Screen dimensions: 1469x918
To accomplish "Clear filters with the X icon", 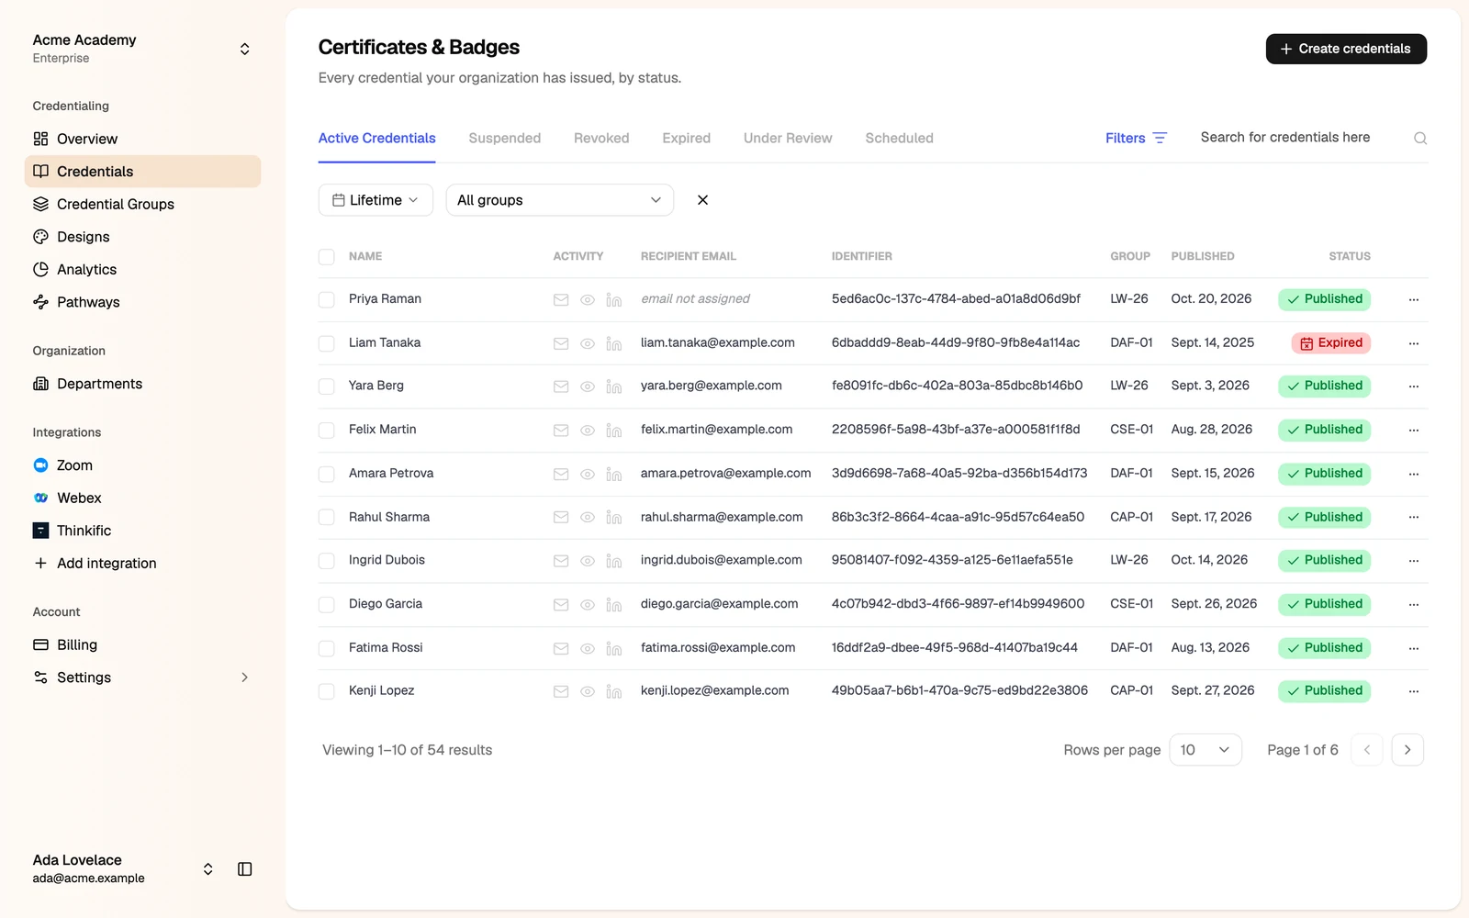I will tap(702, 200).
